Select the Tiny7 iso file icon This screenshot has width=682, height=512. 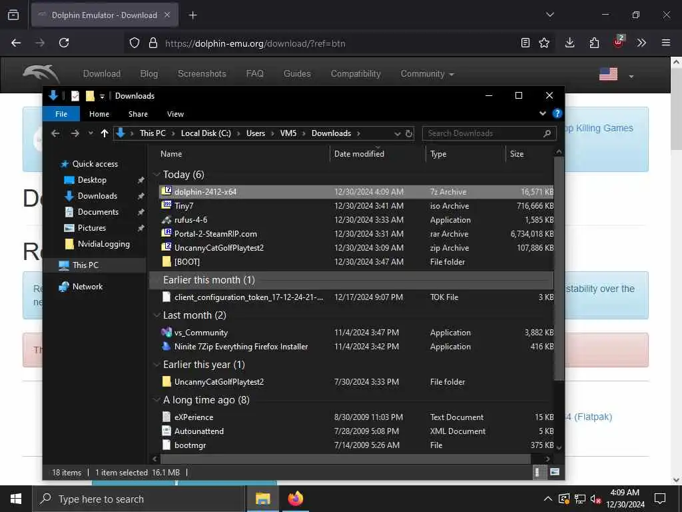pyautogui.click(x=166, y=205)
